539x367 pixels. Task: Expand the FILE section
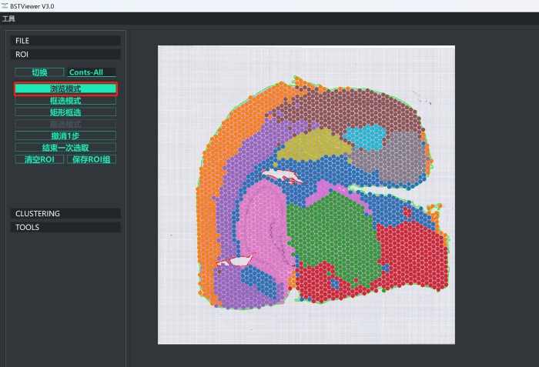point(65,40)
